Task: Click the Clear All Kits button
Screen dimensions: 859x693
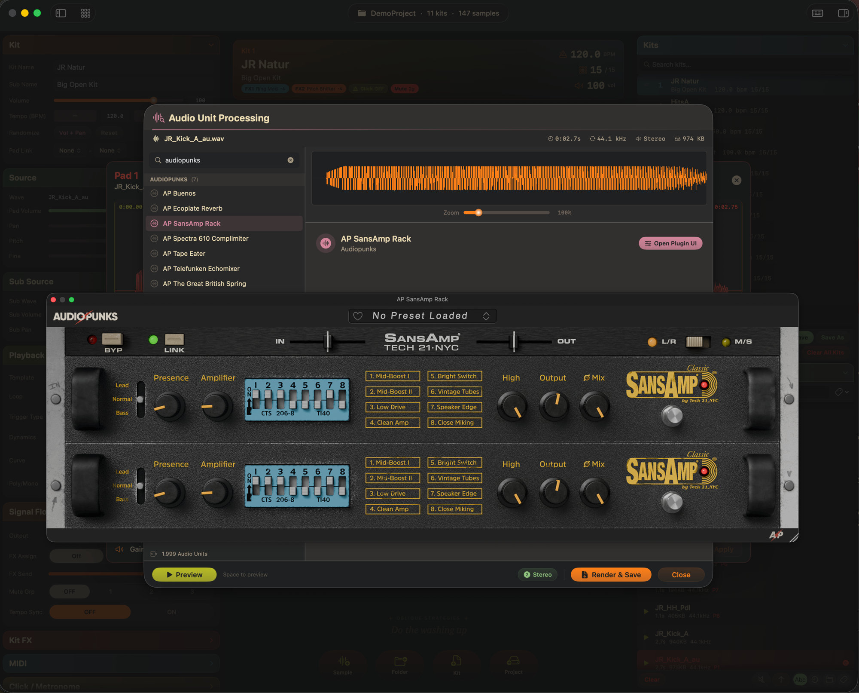Action: coord(825,353)
